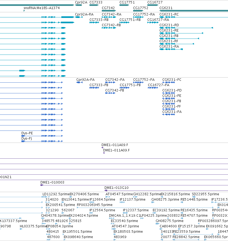228x241 pixels.
Task: Click the RP003206945.5prime EST label
Action: click(95, 205)
